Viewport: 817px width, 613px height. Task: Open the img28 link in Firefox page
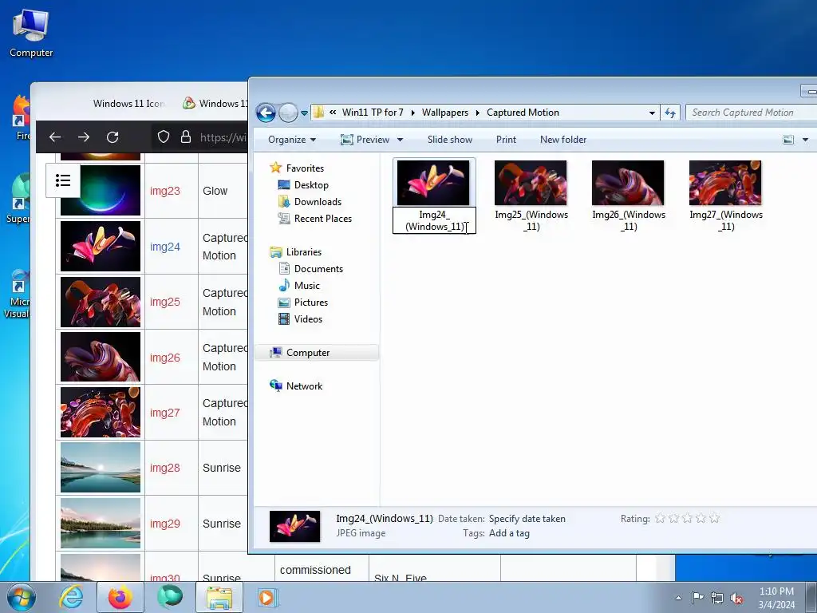pos(165,468)
